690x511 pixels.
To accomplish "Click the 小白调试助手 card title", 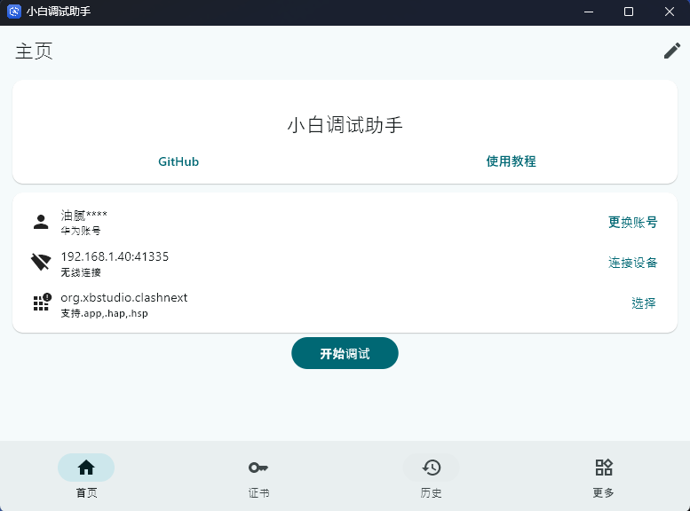I will coord(345,125).
